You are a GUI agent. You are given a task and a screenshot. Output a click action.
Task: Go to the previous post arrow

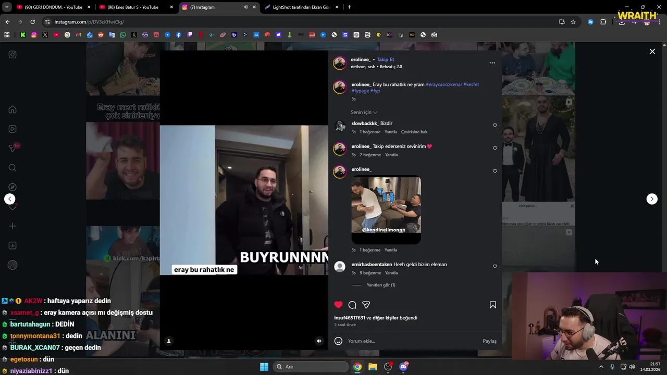(x=9, y=199)
